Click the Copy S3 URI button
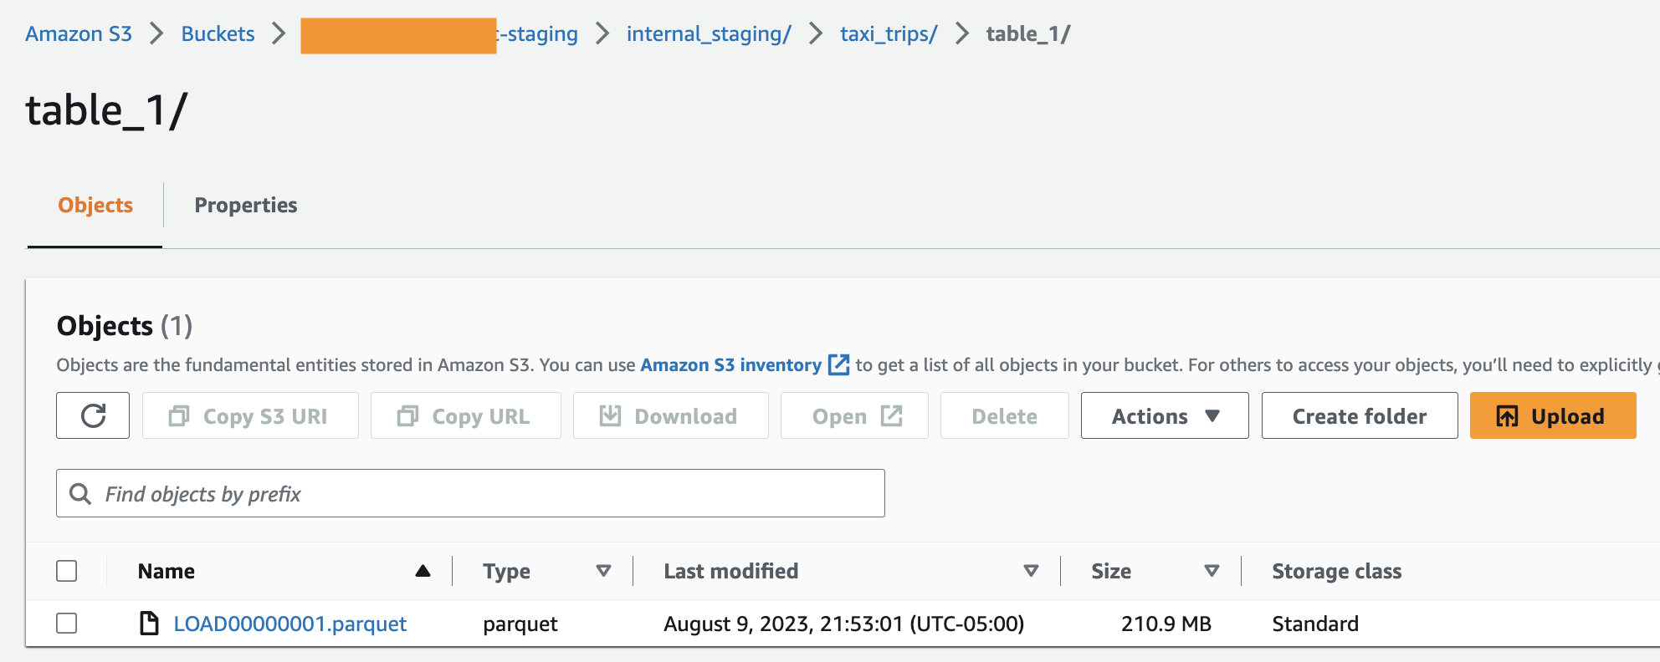The height and width of the screenshot is (662, 1660). click(250, 415)
